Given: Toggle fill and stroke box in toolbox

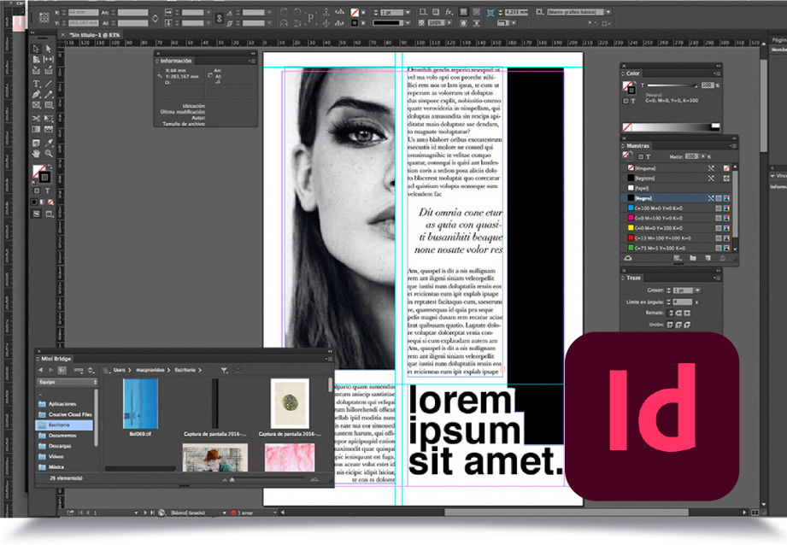Looking at the screenshot, I should pyautogui.click(x=41, y=174).
